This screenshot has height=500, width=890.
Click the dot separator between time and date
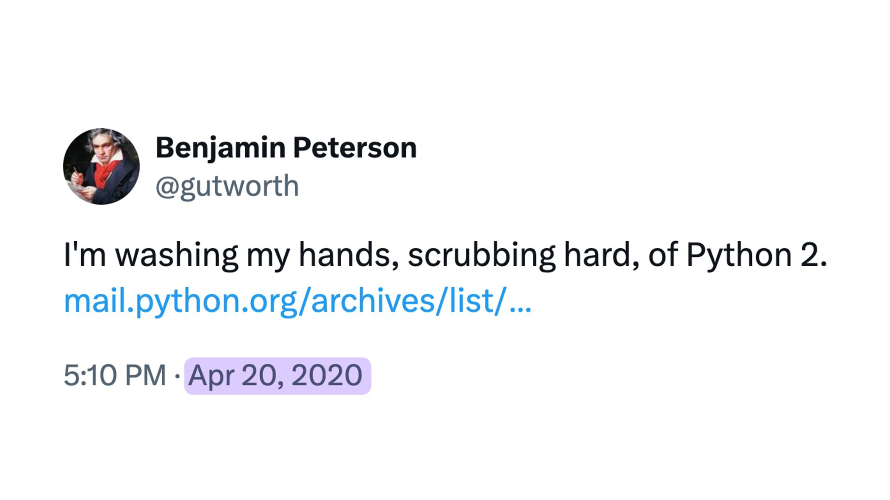[177, 376]
